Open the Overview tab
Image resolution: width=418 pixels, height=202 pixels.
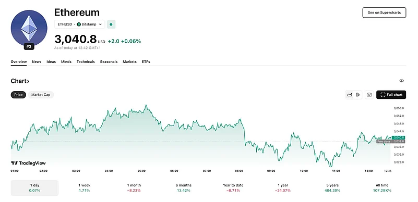tap(19, 61)
